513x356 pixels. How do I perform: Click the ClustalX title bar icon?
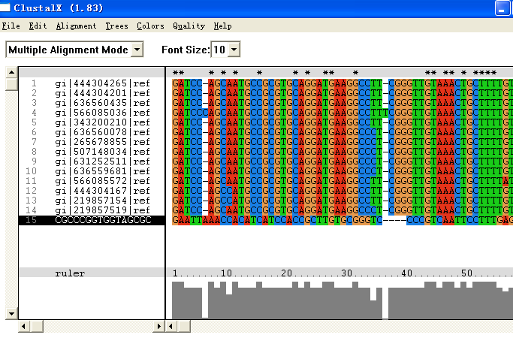5,8
